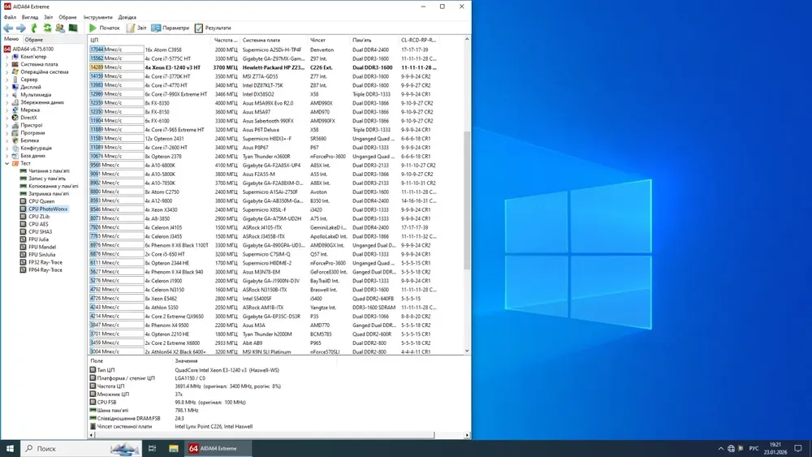Select the FPU Julia benchmark
Image resolution: width=812 pixels, height=457 pixels.
coord(40,239)
